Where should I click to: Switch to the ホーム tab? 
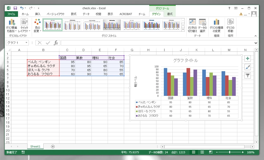[x=25, y=14]
